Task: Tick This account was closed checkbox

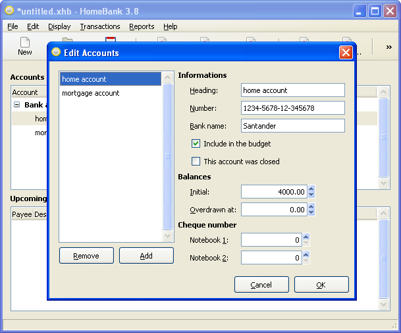Action: [196, 162]
